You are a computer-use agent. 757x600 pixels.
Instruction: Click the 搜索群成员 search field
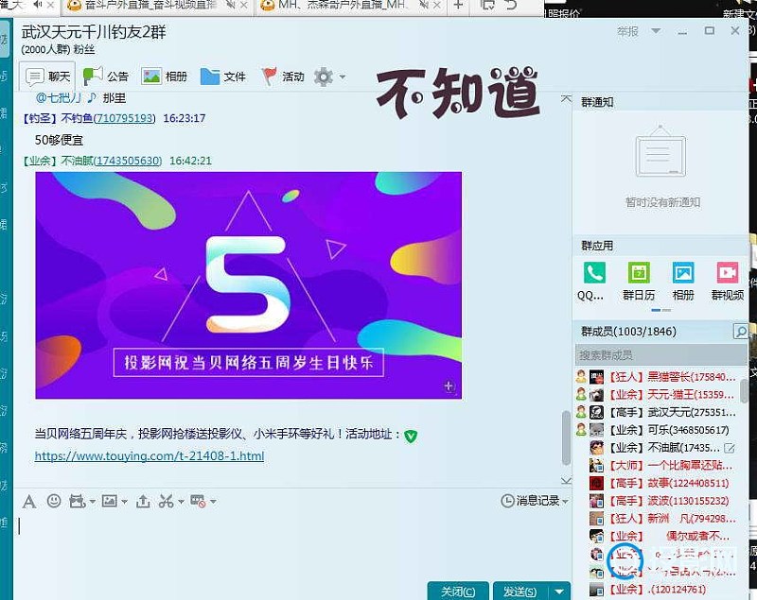pos(660,355)
